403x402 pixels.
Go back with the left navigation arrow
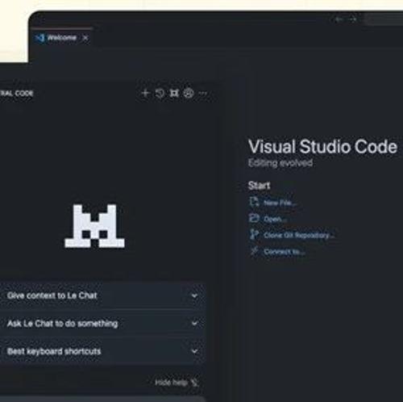(339, 19)
